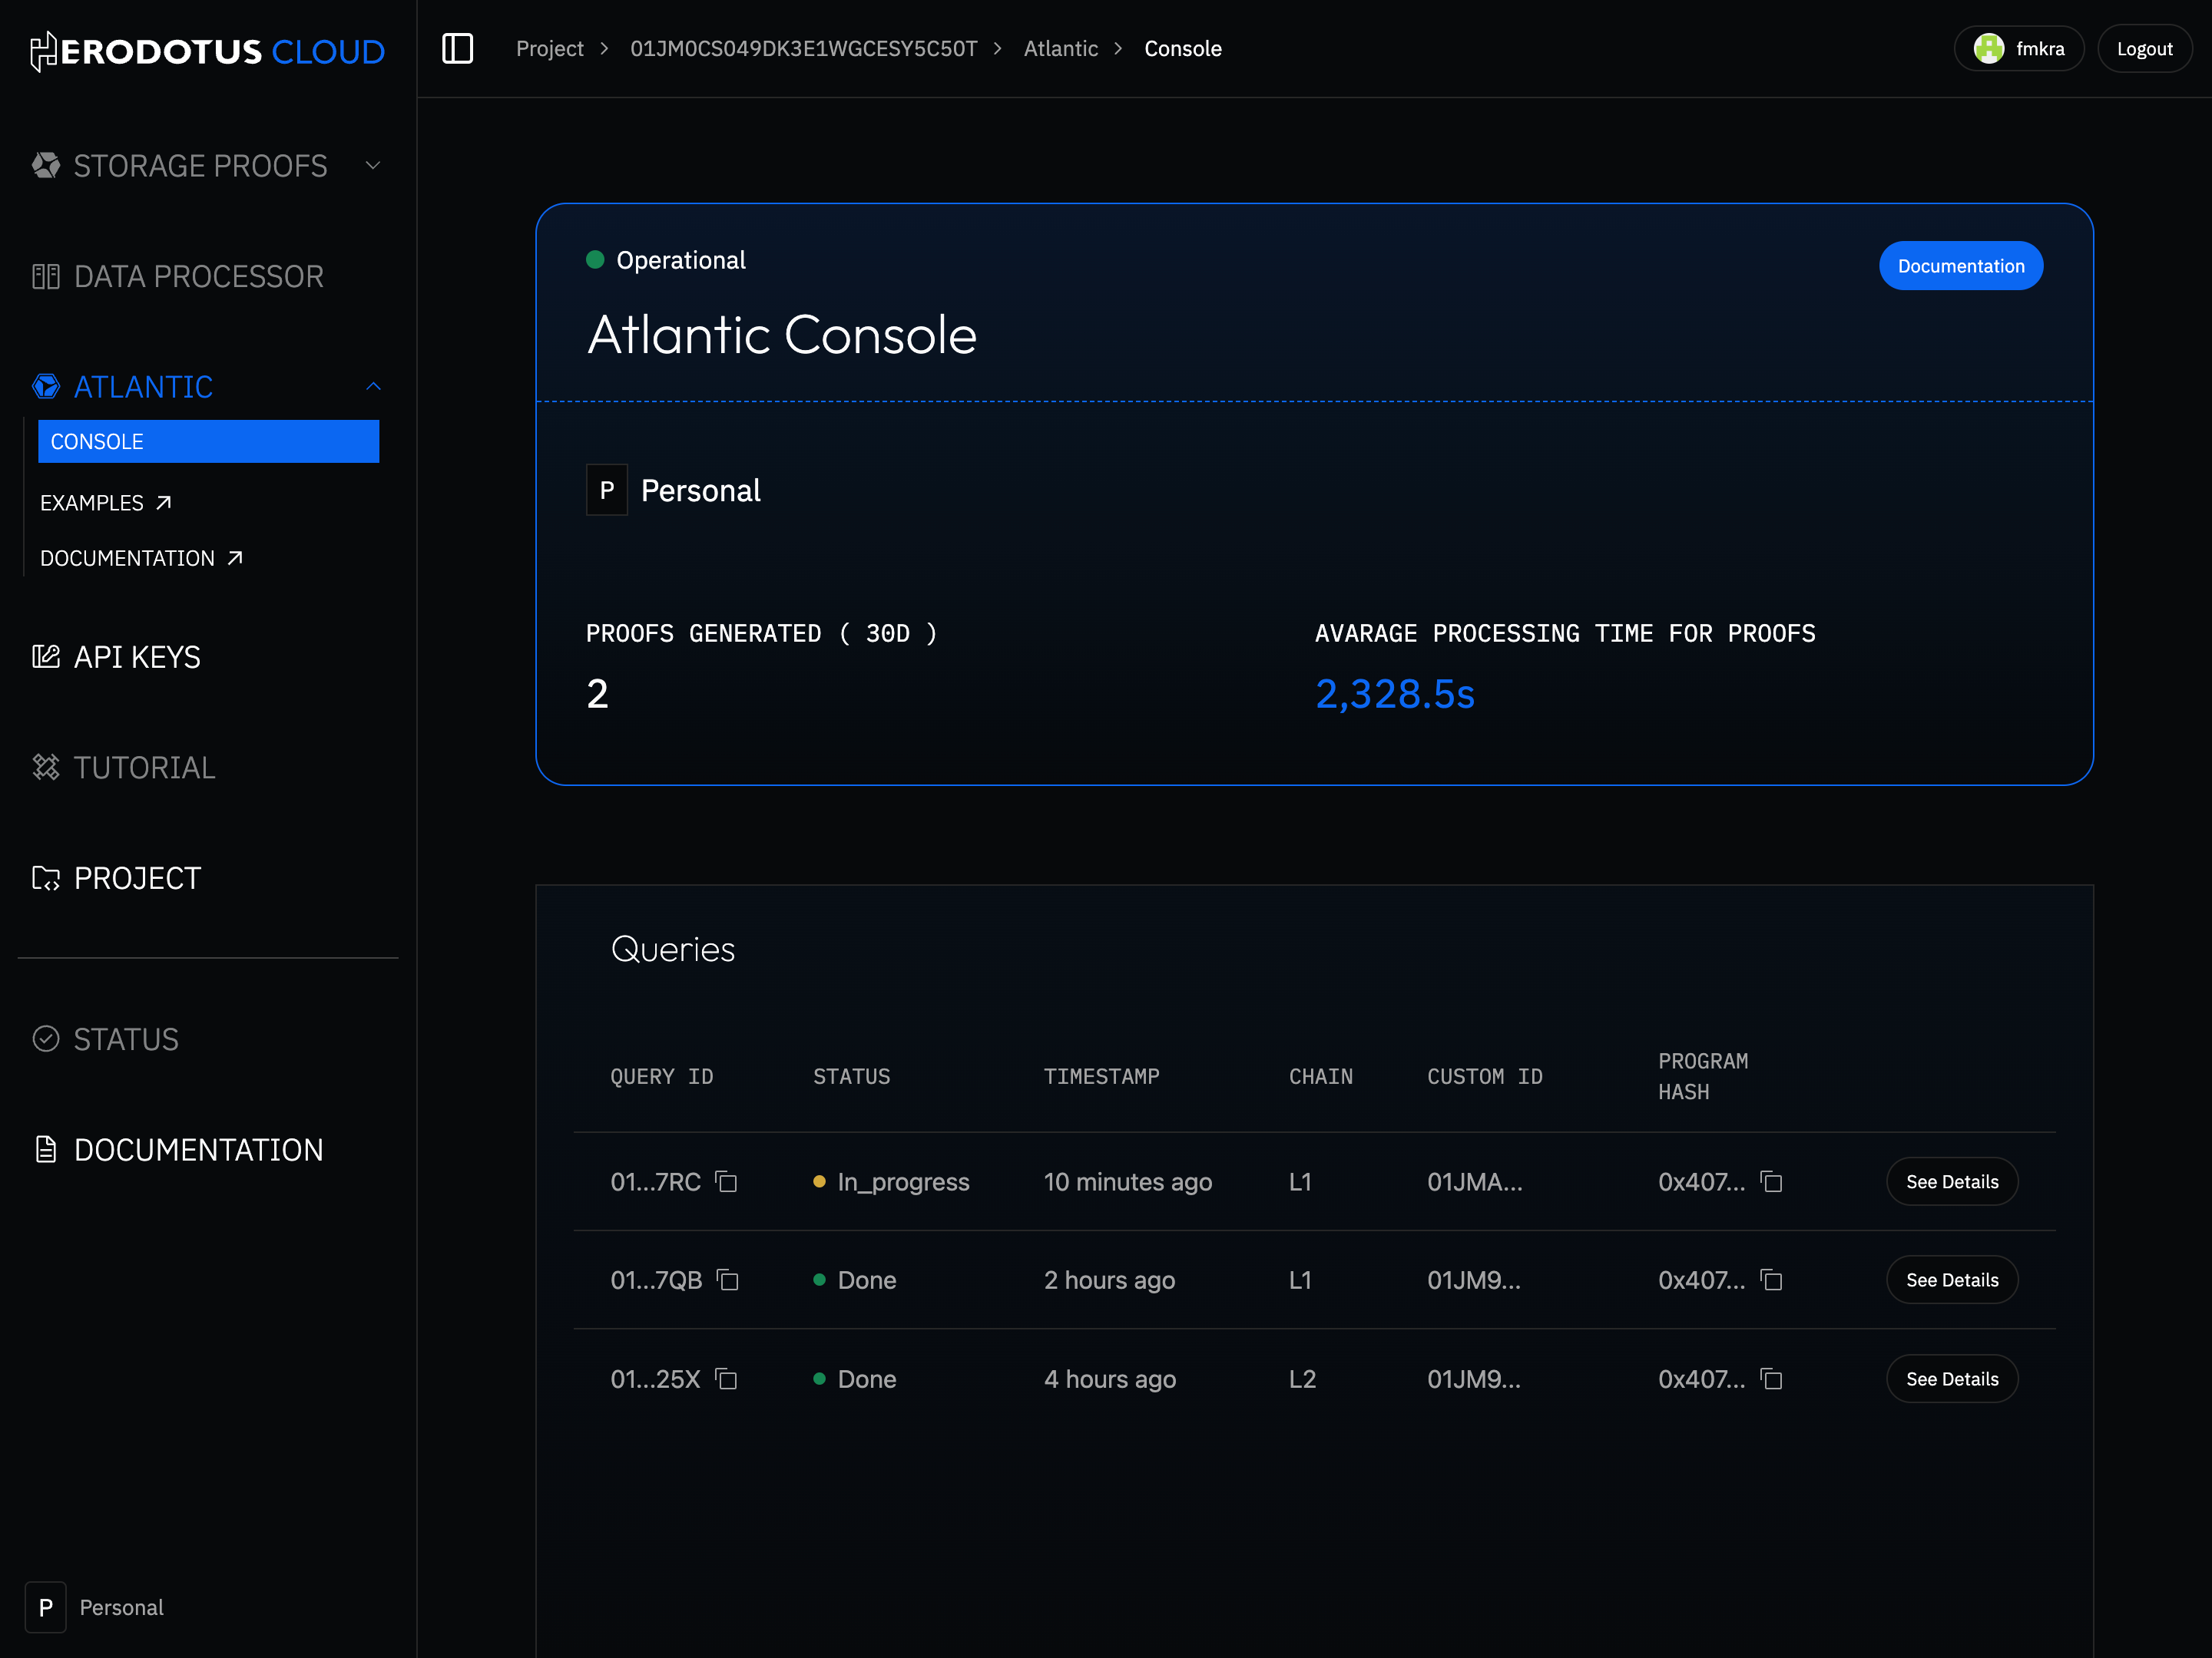Click the custom ID 01JMA...

(1474, 1182)
